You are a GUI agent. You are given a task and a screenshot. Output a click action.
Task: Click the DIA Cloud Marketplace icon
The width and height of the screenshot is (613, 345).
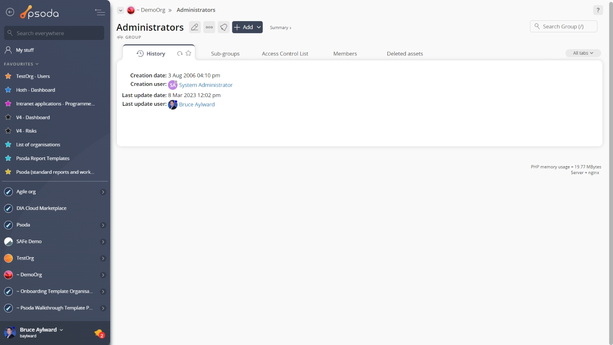(x=8, y=208)
